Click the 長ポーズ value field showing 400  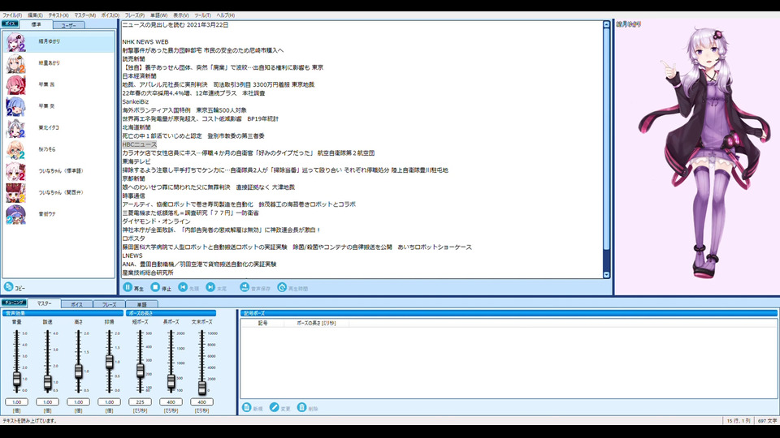[x=171, y=401]
